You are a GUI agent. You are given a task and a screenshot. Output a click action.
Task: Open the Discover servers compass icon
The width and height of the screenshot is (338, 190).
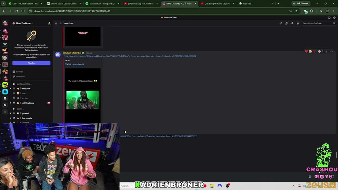[5, 105]
